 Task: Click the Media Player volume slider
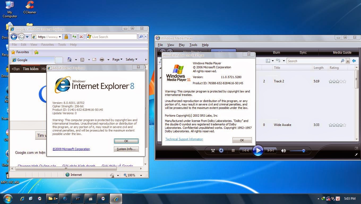298,151
